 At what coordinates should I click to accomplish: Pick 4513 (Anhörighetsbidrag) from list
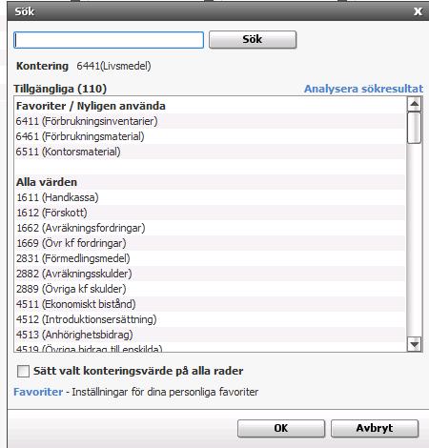210,335
